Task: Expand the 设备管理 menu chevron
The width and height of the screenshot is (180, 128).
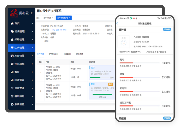Action: [32, 88]
